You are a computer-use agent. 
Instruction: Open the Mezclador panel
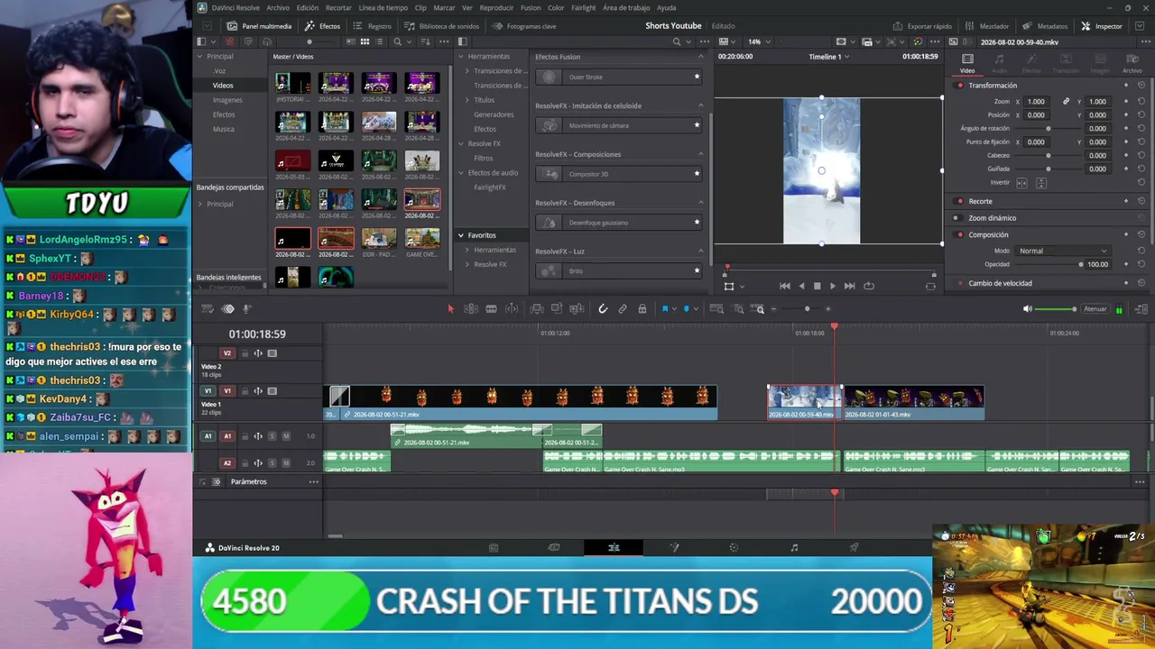tap(989, 26)
